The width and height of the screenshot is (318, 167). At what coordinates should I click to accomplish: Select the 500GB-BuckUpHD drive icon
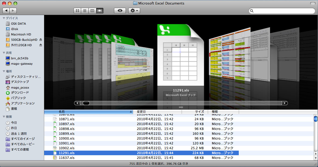coord(8,40)
